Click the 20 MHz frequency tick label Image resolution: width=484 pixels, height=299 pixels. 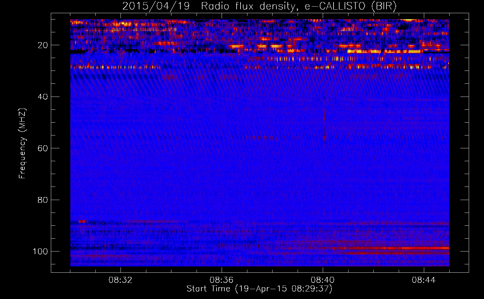click(43, 45)
